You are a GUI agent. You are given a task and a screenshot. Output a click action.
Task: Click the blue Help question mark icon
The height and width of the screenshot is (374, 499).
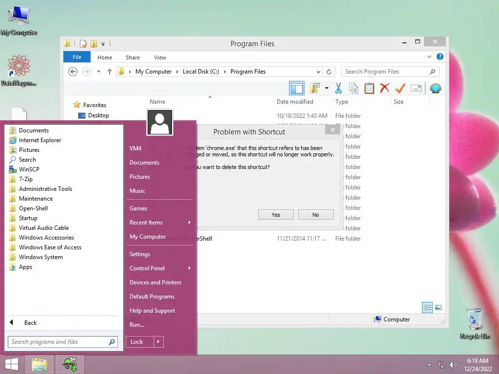[x=440, y=56]
